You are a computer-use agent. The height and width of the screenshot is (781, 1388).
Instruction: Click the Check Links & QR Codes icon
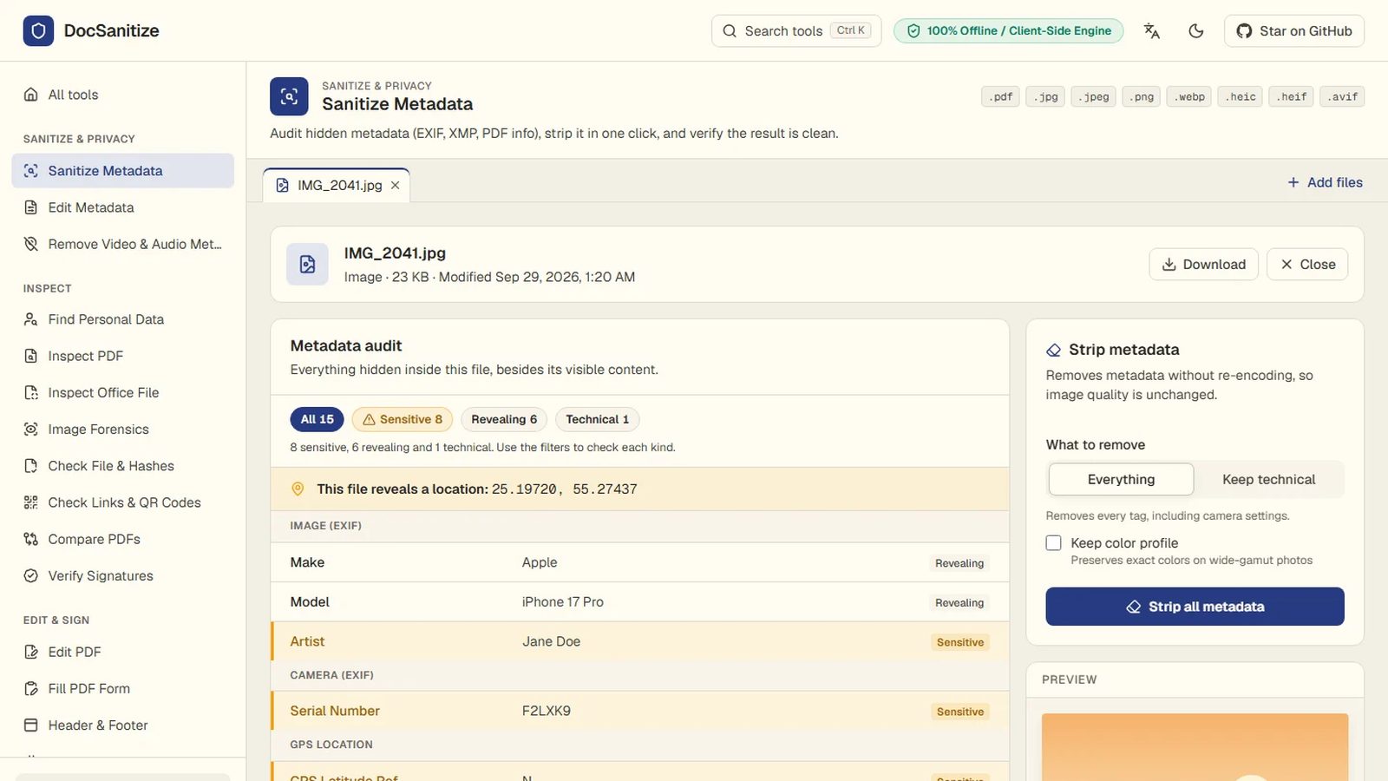pyautogui.click(x=31, y=502)
